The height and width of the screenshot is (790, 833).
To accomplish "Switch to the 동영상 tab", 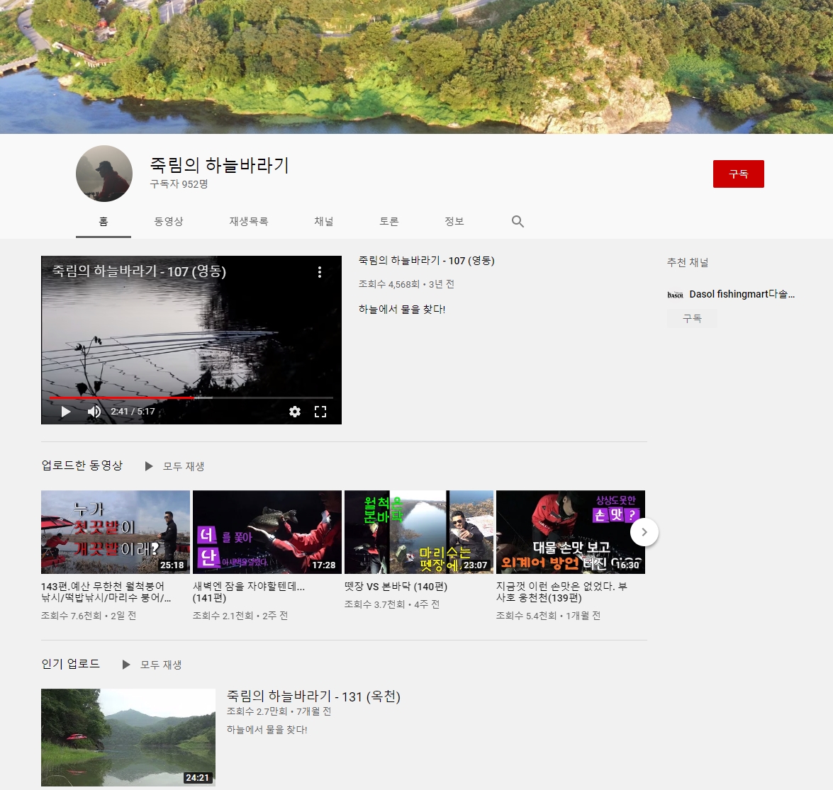I will 169,222.
